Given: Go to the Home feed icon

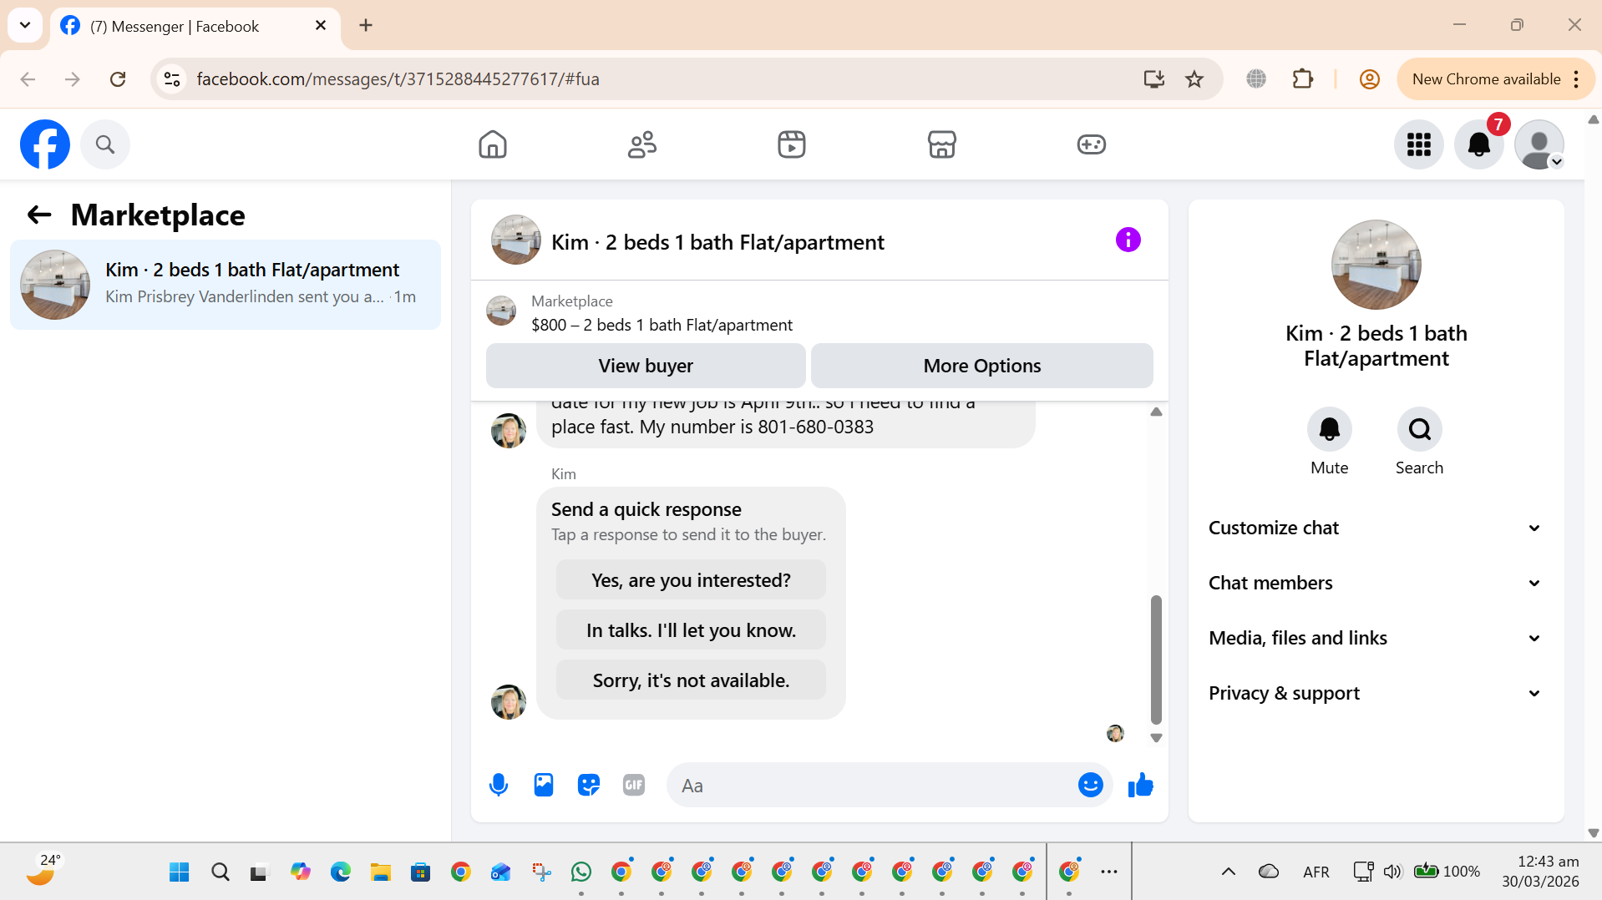Looking at the screenshot, I should click(493, 144).
